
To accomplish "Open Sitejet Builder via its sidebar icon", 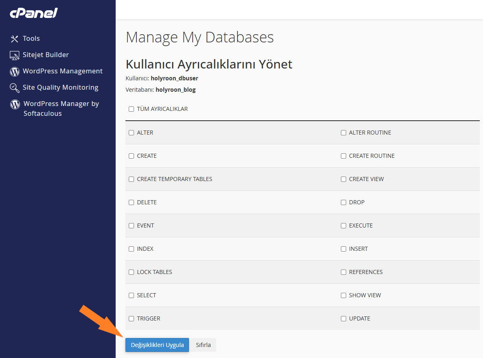I will pyautogui.click(x=13, y=55).
